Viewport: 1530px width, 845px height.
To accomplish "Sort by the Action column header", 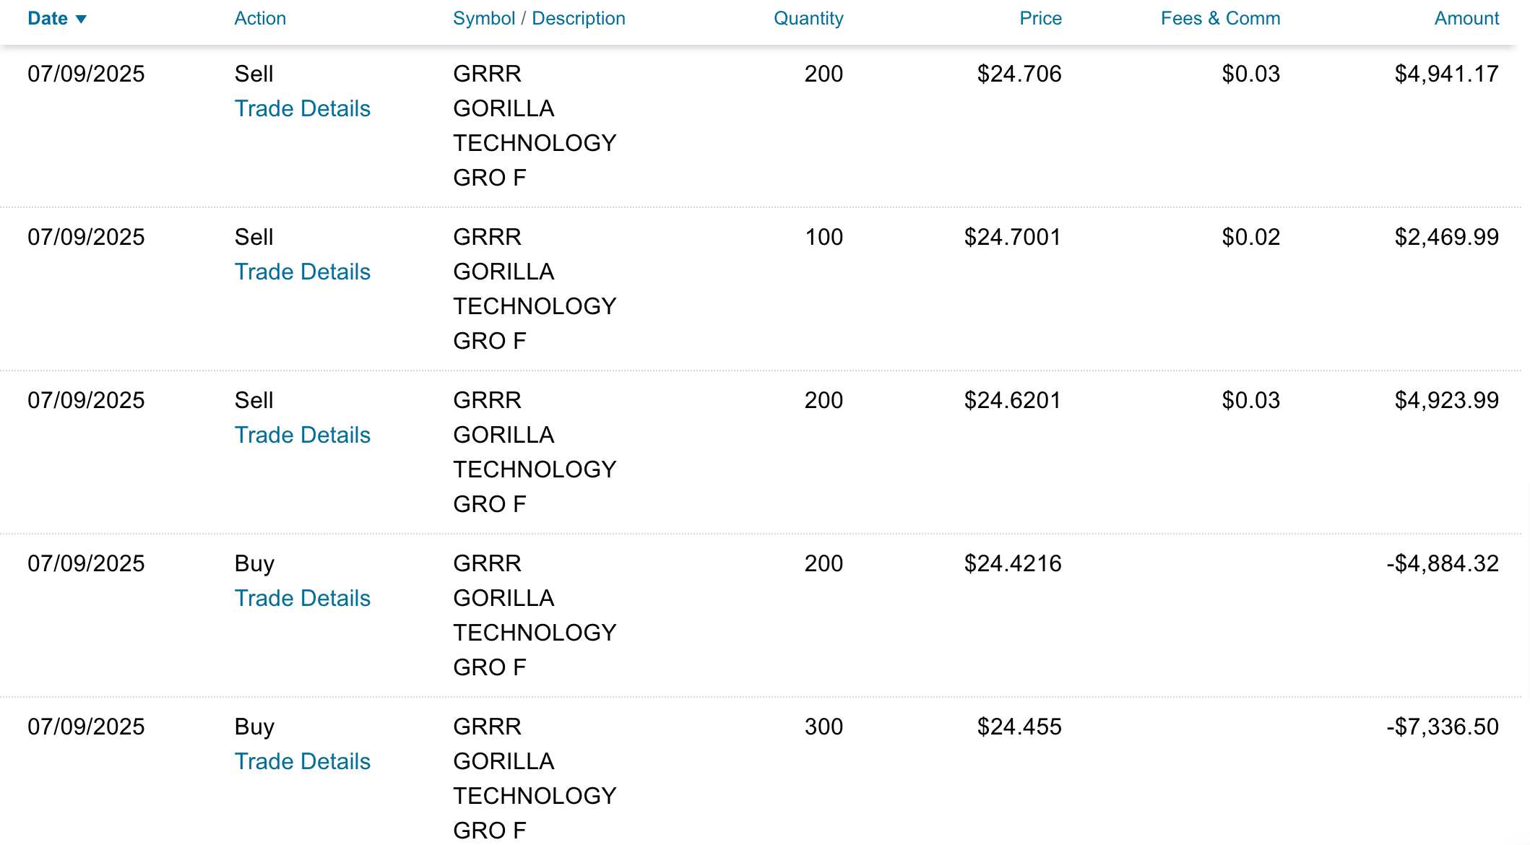I will click(x=260, y=19).
